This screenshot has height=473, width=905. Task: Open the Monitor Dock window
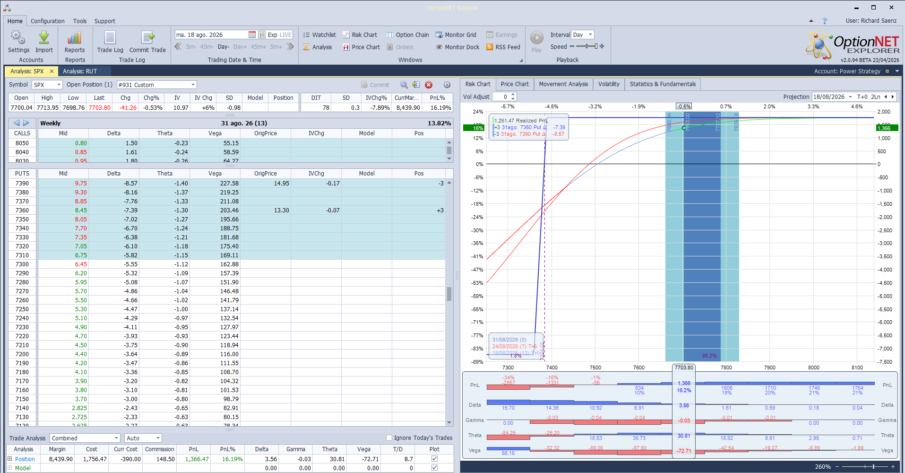pos(457,47)
